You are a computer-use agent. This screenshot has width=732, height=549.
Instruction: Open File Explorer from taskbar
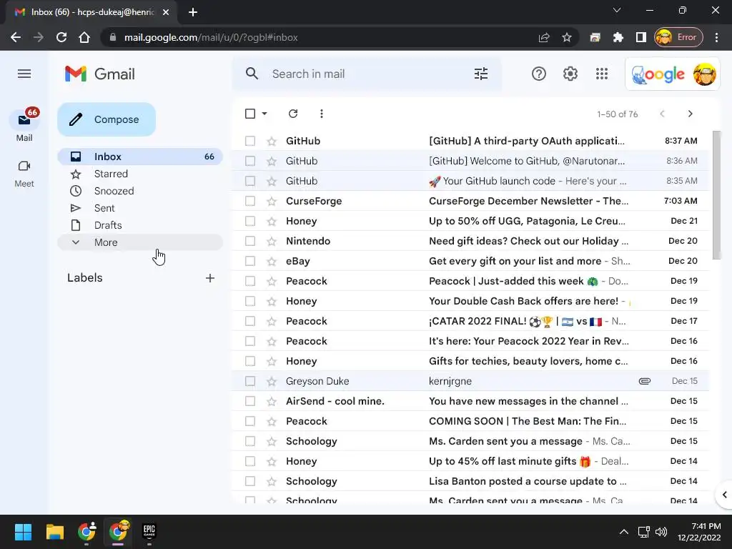tap(54, 532)
